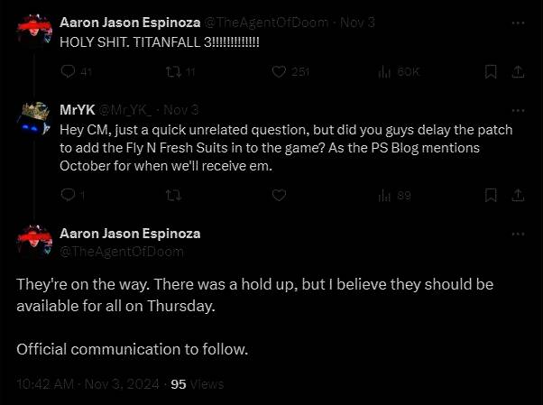Open more options on MrYK's tweet
The image size is (543, 405).
[x=518, y=109]
